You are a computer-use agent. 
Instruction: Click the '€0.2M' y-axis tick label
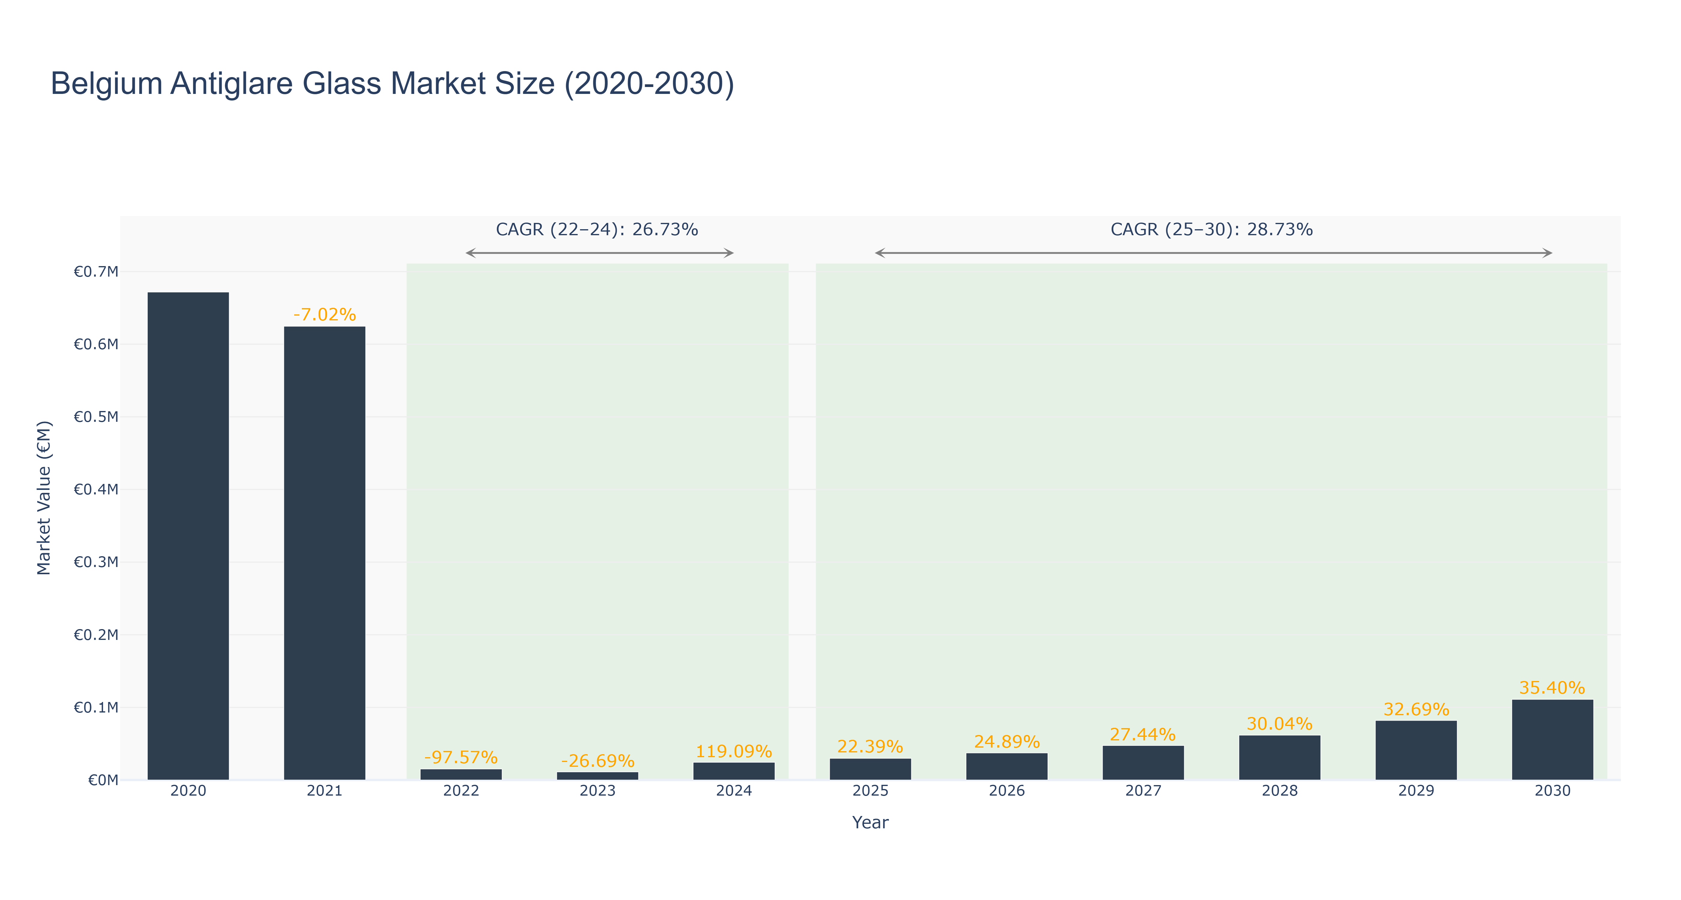[x=96, y=635]
